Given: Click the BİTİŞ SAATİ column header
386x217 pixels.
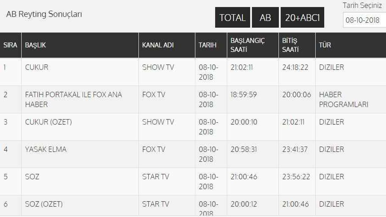Looking at the screenshot, I should (x=290, y=45).
